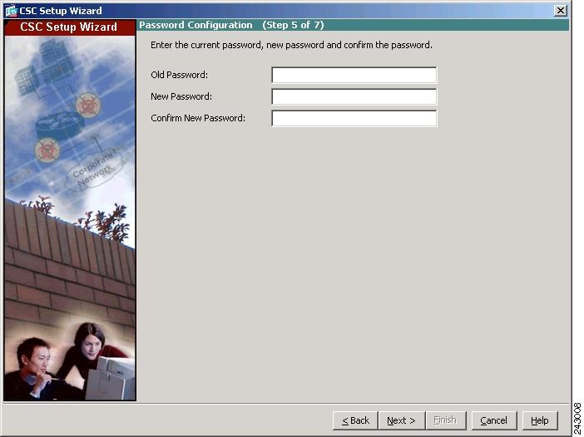Viewport: 584px width, 437px height.
Task: Click the greyed-out Finish button
Action: [x=445, y=420]
